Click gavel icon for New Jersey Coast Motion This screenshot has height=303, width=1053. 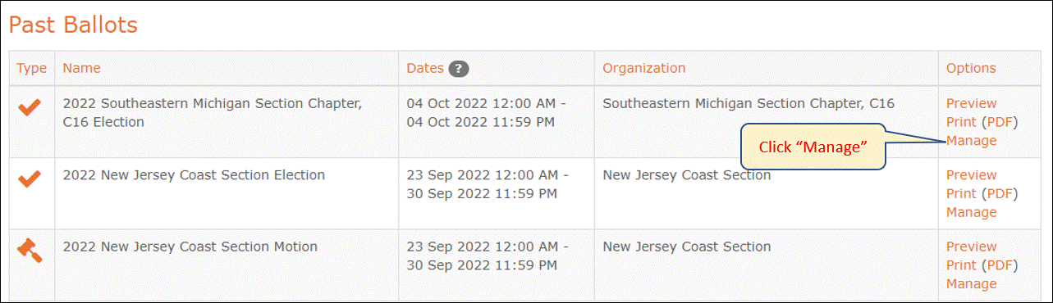30,250
